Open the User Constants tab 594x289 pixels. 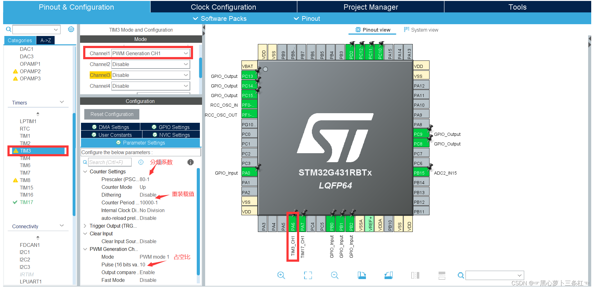click(112, 135)
